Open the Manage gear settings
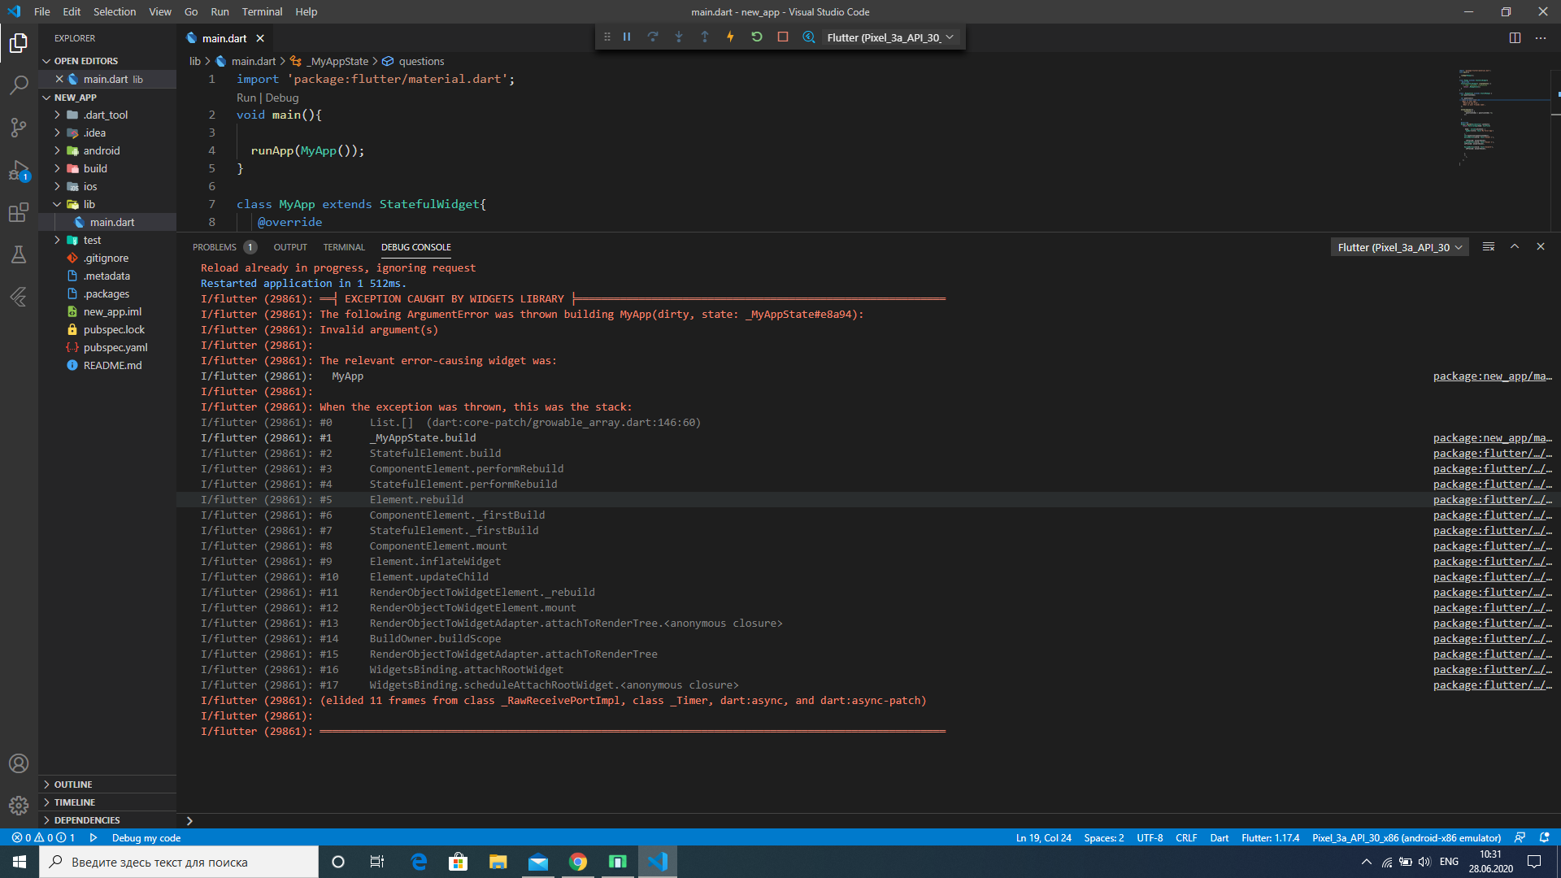This screenshot has width=1561, height=878. (x=19, y=805)
